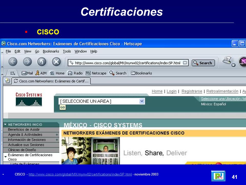The height and width of the screenshot is (185, 246).
Task: Click the Print icon in the toolbar
Action: coord(227,60)
